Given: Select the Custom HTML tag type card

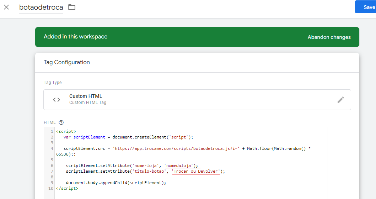Looking at the screenshot, I should (197, 100).
